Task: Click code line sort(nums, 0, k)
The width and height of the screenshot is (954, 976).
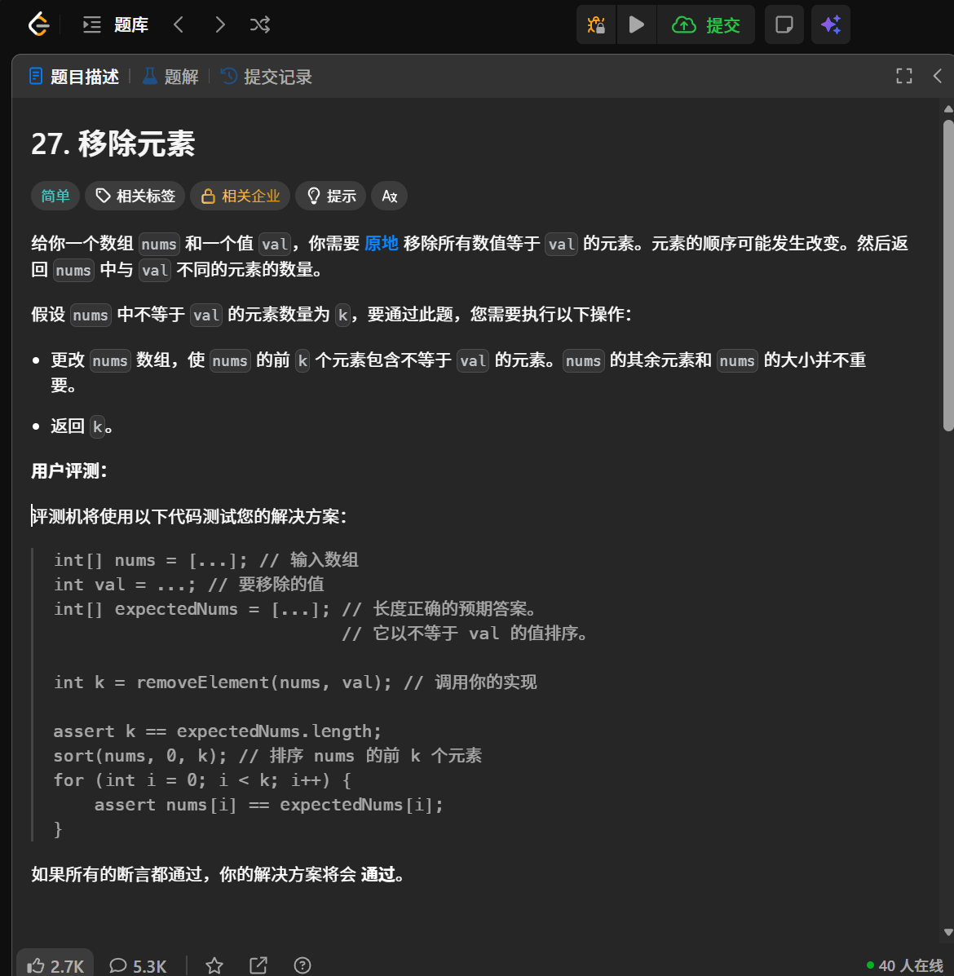Action: [x=267, y=756]
